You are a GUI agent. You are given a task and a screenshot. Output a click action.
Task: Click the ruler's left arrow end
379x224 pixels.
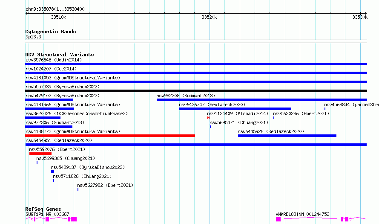click(26, 13)
